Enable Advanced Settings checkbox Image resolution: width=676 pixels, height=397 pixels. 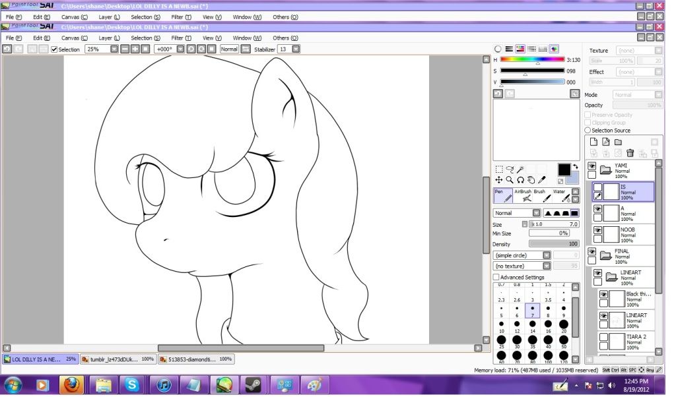496,277
